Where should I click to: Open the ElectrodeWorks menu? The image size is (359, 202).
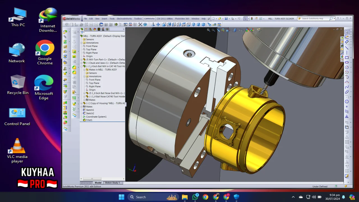click(x=124, y=19)
